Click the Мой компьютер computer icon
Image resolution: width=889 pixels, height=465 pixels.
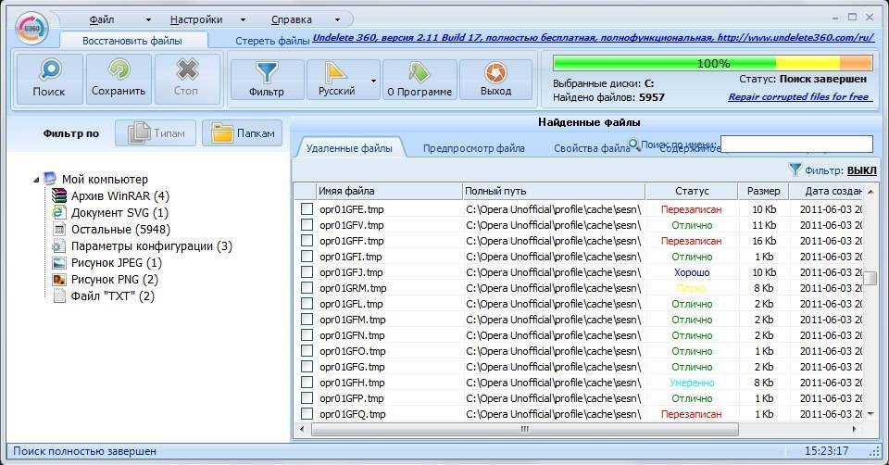(50, 179)
